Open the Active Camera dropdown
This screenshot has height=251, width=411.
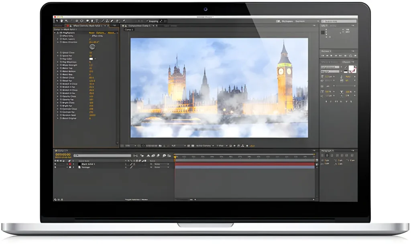point(205,146)
